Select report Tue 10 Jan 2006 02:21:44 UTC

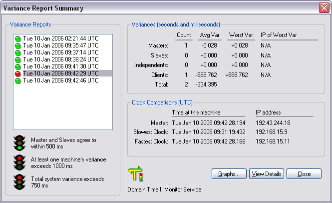tap(61, 38)
